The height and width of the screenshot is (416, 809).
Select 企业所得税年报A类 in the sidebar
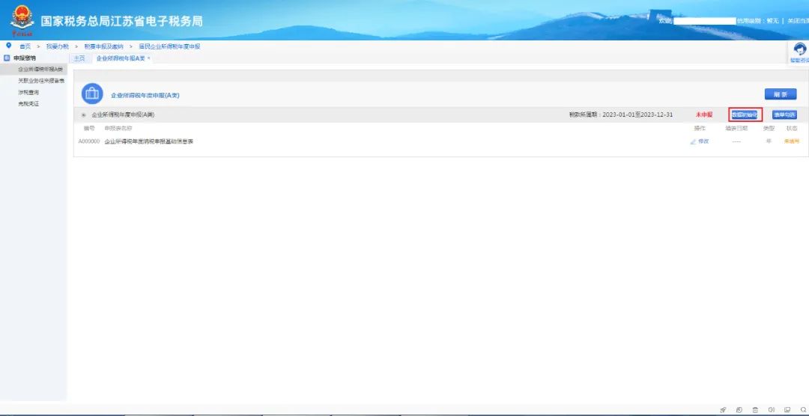pos(40,70)
